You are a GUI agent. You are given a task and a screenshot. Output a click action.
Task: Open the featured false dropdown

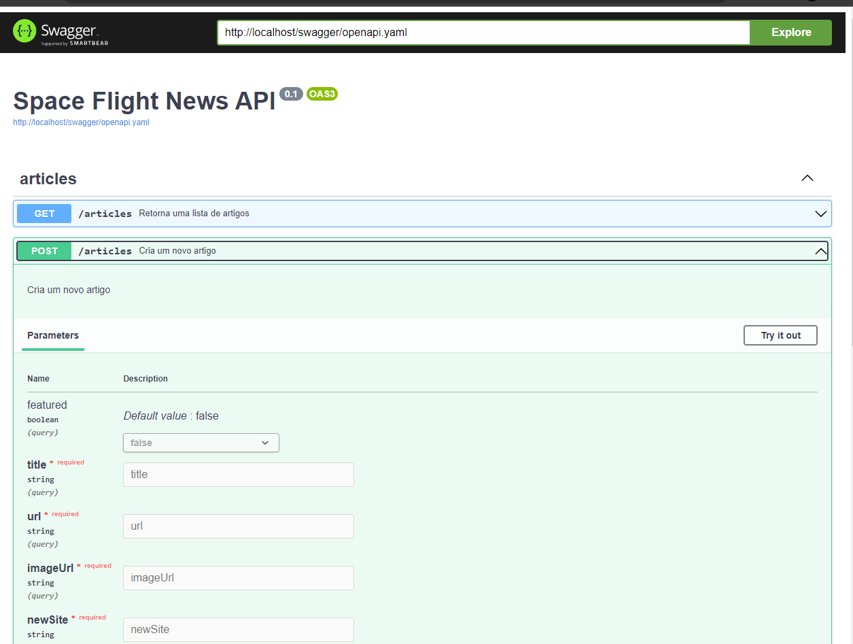[x=201, y=443]
